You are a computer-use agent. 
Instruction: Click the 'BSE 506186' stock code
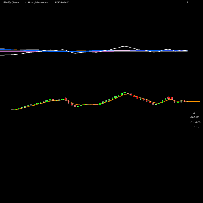(62, 2)
